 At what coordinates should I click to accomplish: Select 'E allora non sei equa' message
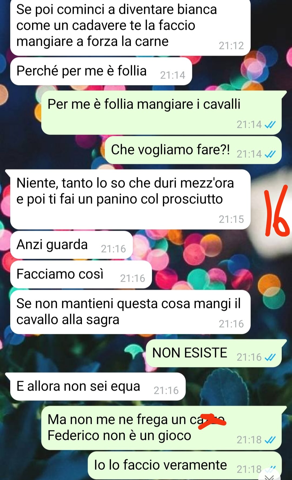[98, 387]
